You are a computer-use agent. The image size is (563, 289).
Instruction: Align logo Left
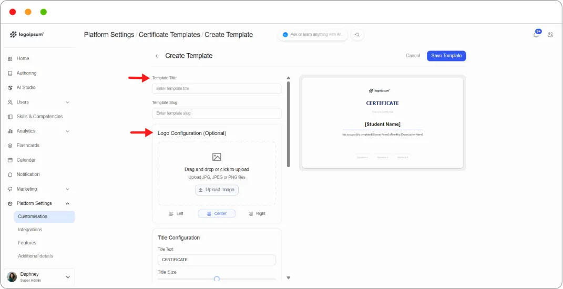point(176,214)
